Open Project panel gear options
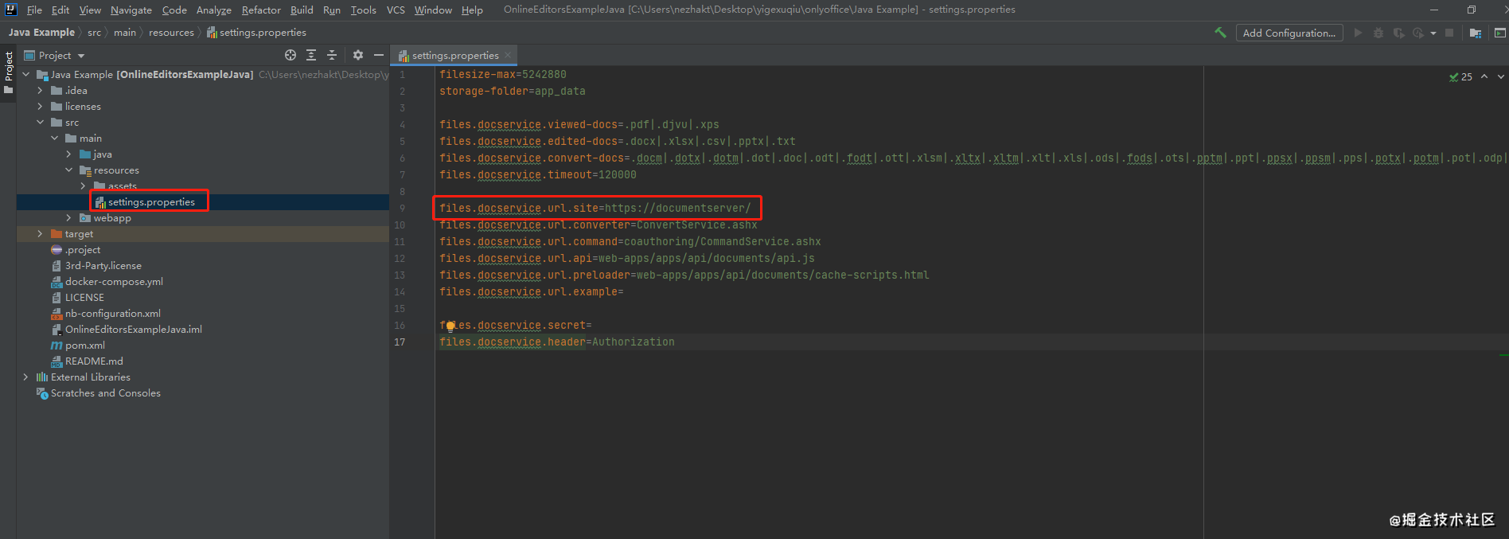Screen dimensions: 1509x539 pyautogui.click(x=358, y=55)
